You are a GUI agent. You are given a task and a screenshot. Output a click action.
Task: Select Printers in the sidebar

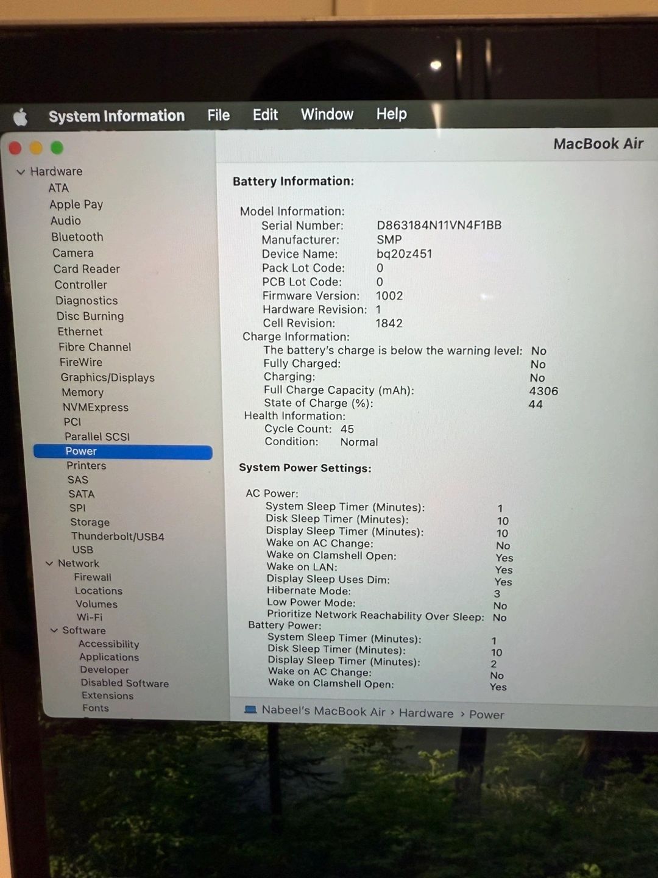click(86, 465)
